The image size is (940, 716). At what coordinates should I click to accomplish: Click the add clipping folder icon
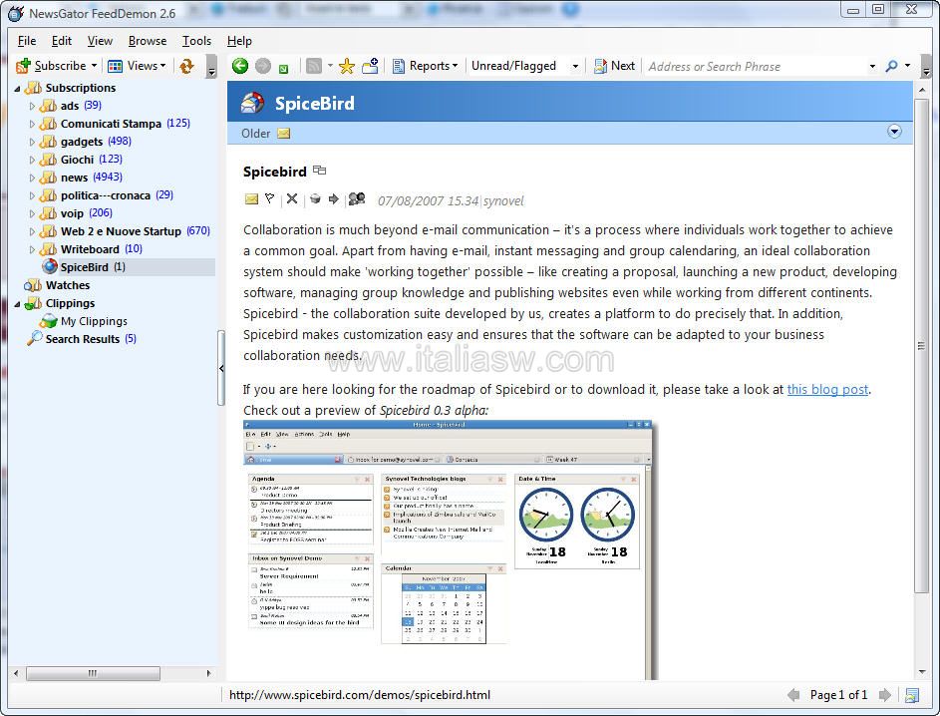(371, 66)
